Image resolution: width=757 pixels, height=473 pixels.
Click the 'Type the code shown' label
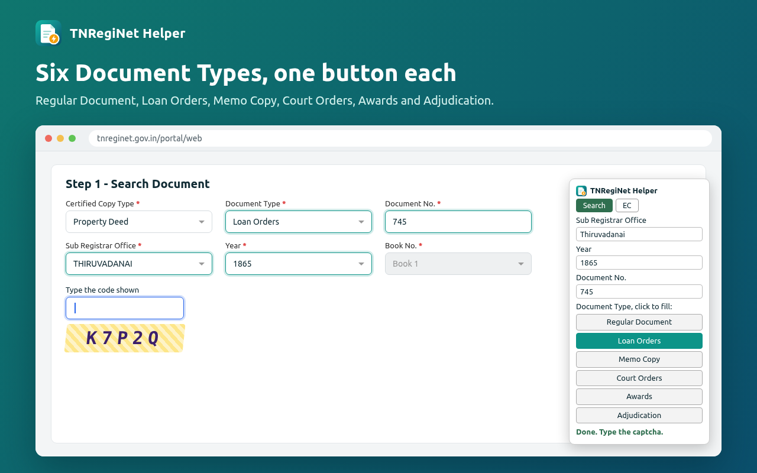(x=102, y=290)
